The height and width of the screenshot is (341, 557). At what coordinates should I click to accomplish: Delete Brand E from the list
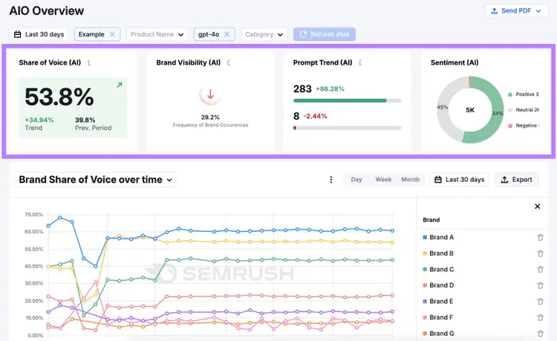541,301
